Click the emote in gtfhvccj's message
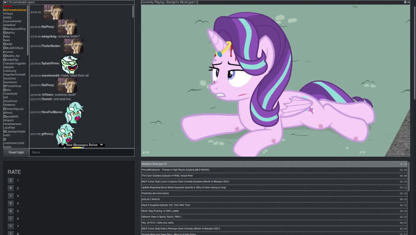Image resolution: width=416 pixels, height=235 pixels. point(66,134)
